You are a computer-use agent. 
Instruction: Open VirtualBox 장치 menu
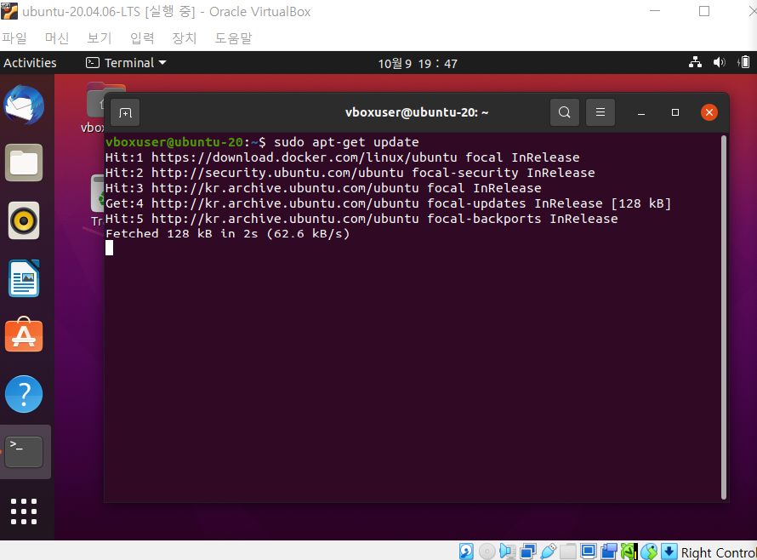[185, 38]
